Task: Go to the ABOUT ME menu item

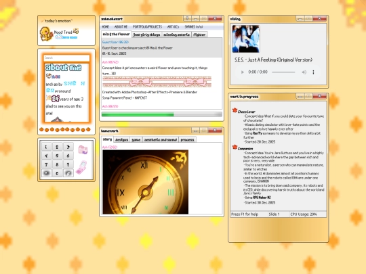Action: click(121, 27)
